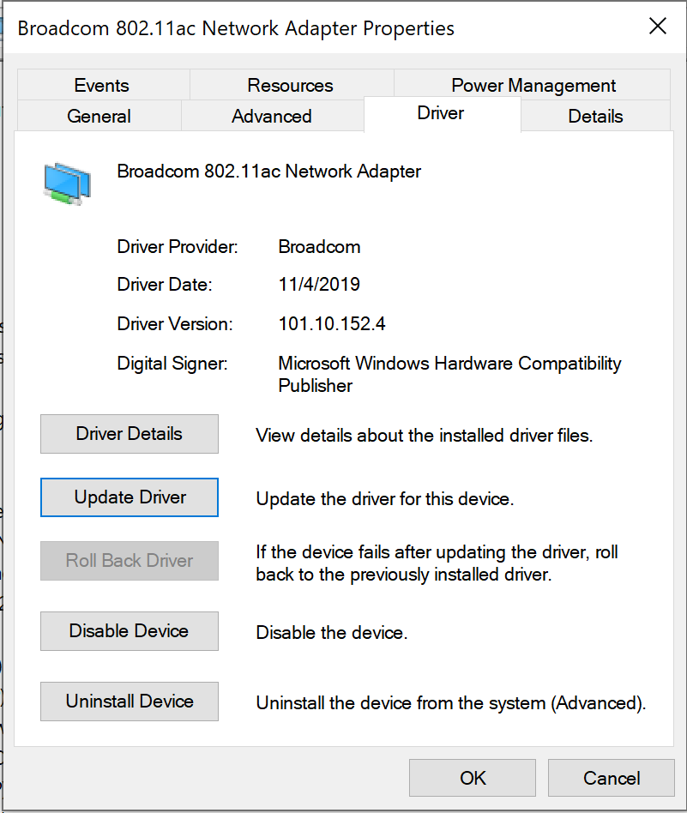Image resolution: width=687 pixels, height=813 pixels.
Task: Go to the Power Management tab
Action: click(533, 86)
